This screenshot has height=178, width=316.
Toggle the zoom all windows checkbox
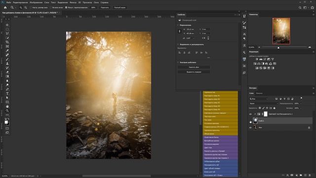click(51, 7)
